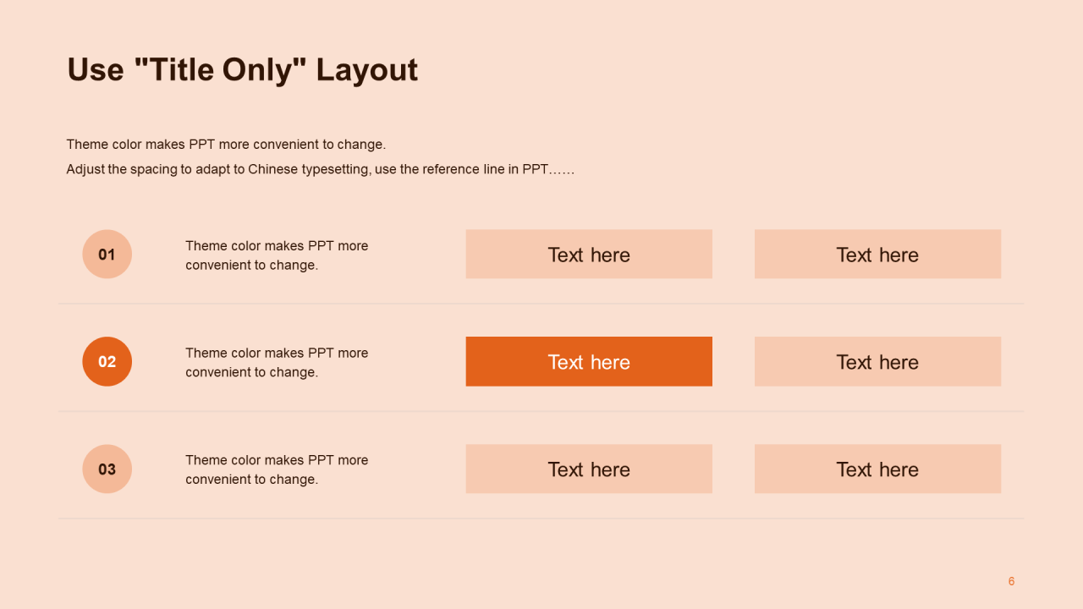Click the word Layout in the title
1083x609 pixels.
[367, 70]
